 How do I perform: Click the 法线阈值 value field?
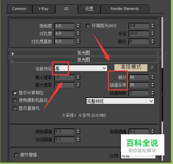[64, 139]
